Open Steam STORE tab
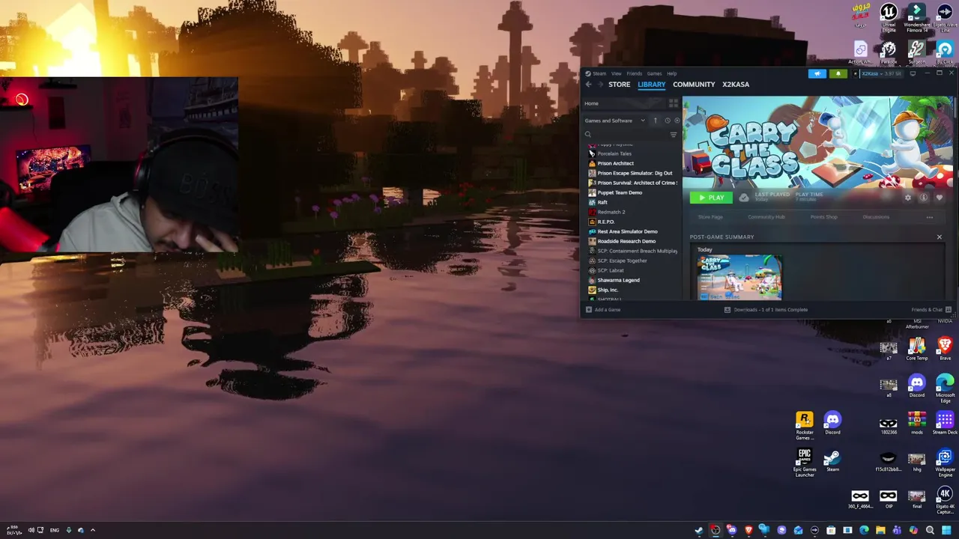The height and width of the screenshot is (539, 959). (619, 85)
